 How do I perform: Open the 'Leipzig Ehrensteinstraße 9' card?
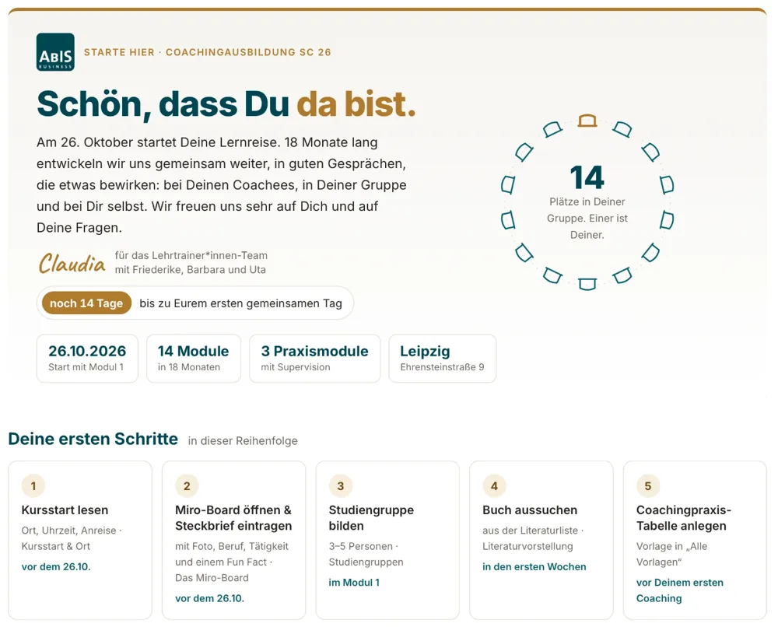(x=442, y=358)
